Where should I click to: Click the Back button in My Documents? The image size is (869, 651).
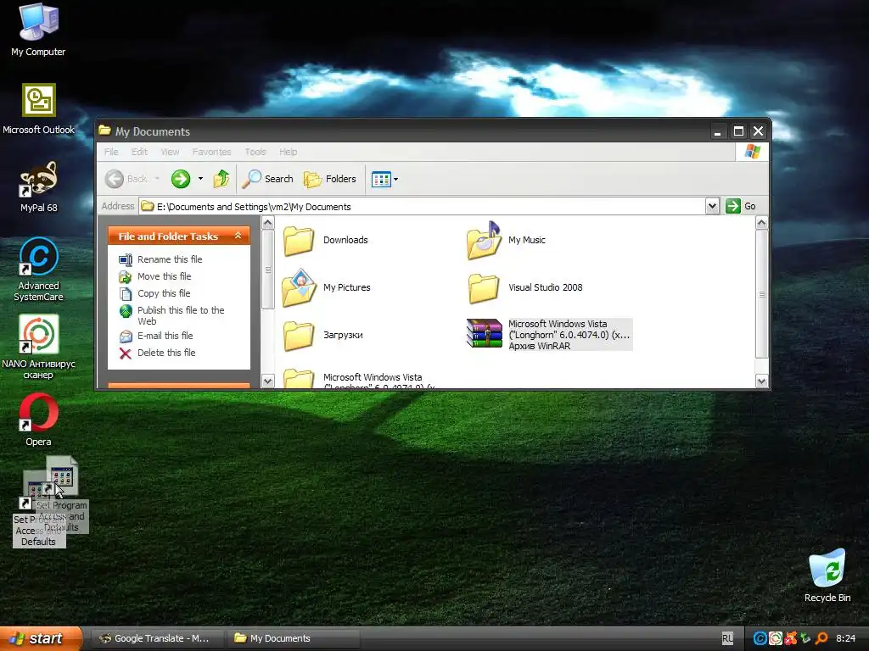click(x=127, y=179)
